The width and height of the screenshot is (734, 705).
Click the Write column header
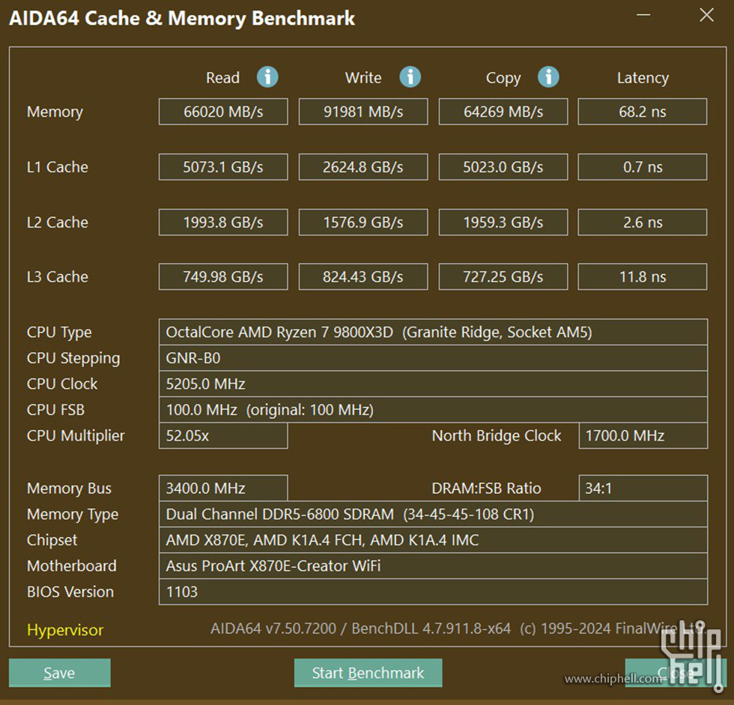point(363,78)
